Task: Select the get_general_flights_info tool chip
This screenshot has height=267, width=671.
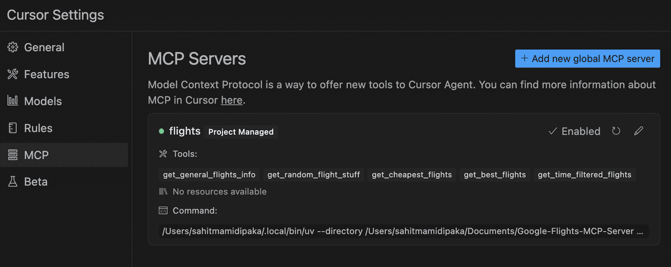Action: [x=209, y=175]
